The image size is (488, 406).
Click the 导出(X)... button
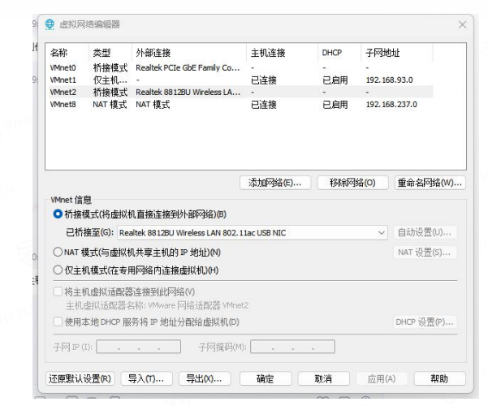(205, 378)
